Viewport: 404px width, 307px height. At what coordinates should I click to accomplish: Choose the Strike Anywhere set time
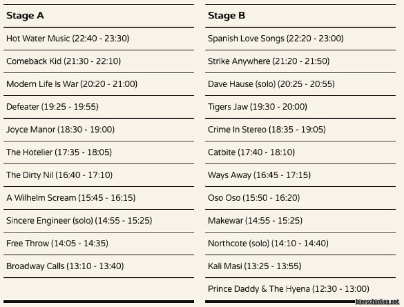(268, 61)
